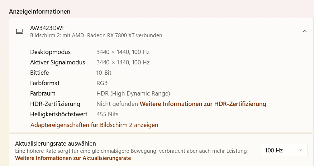Click the monitor icon beside AW3423DWF
The image size is (314, 166).
coord(19,31)
